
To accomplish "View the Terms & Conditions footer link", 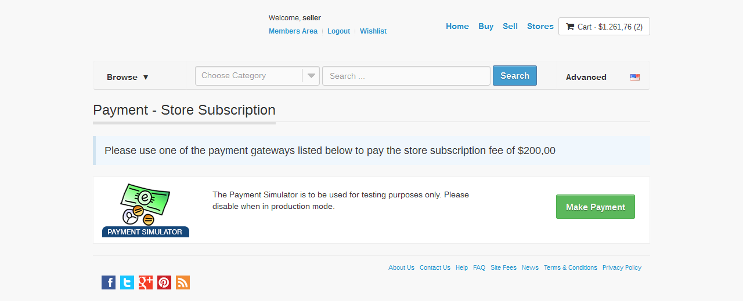I will click(x=570, y=267).
